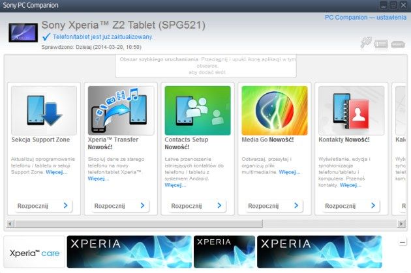Start Media Go with Rozpocznij button

273,206
